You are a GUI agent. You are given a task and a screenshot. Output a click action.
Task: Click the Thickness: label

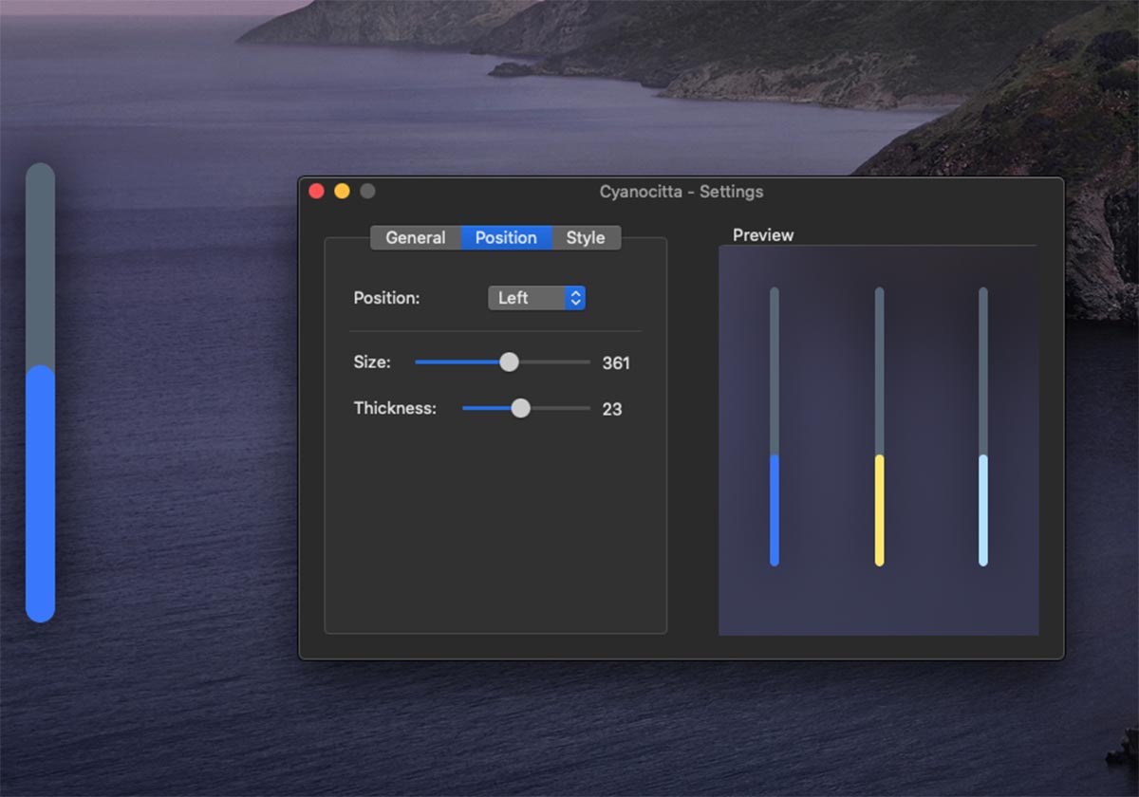tap(395, 408)
